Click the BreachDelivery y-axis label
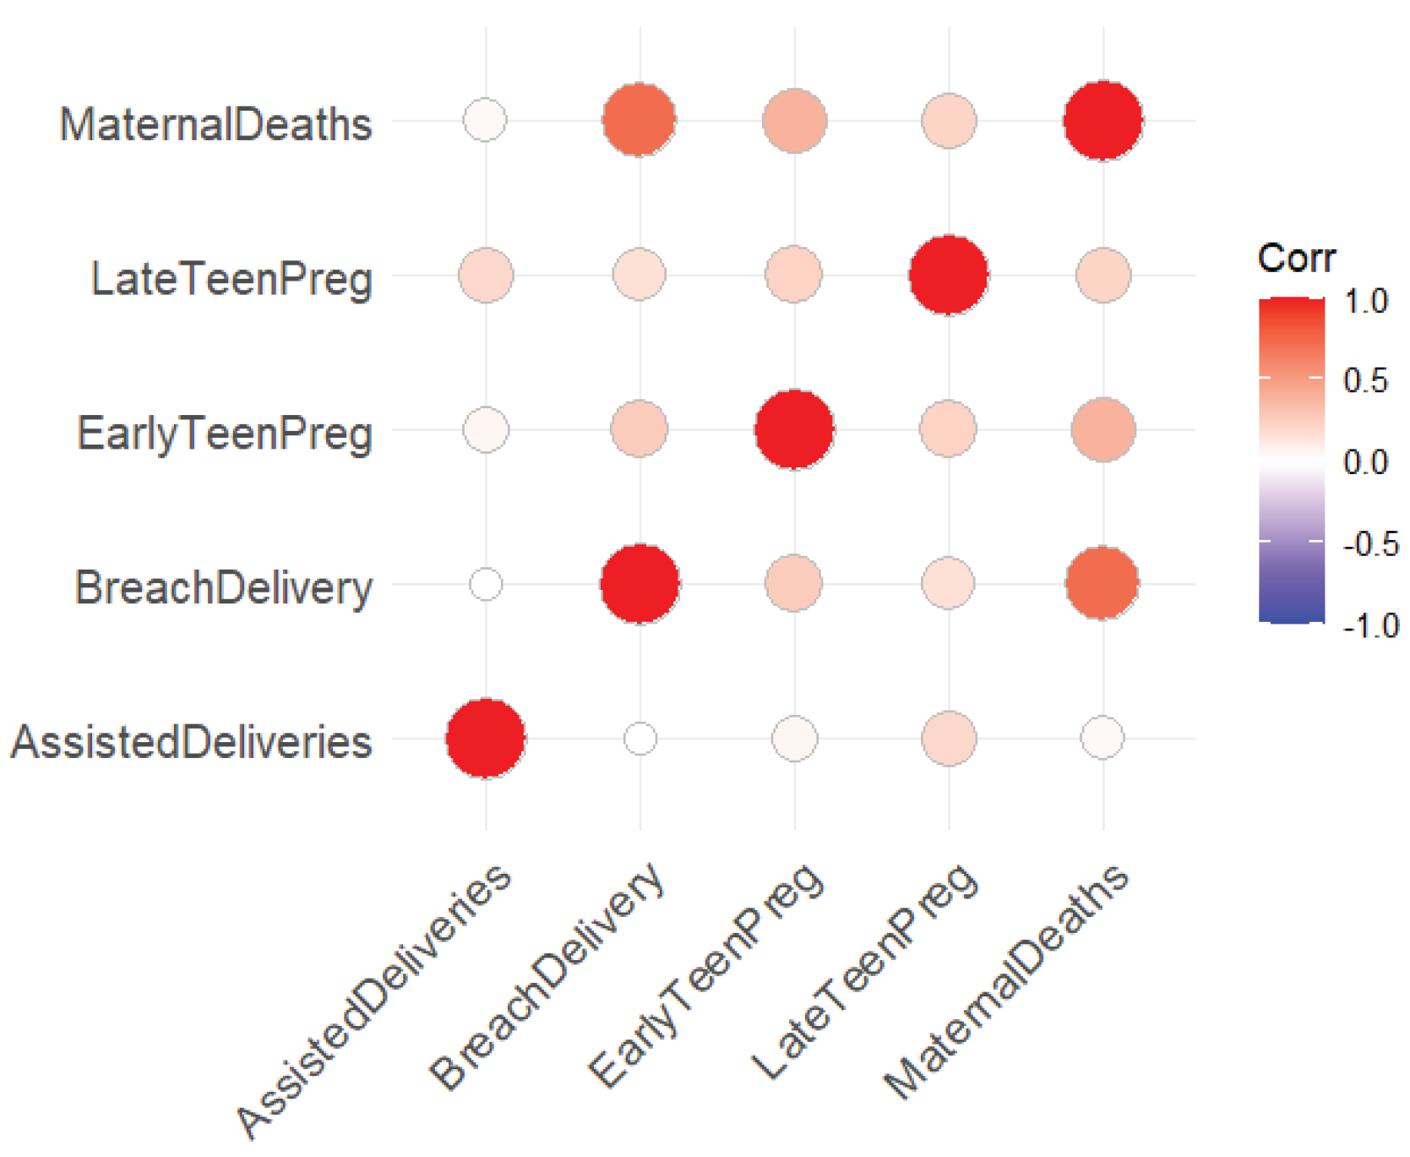 click(223, 587)
